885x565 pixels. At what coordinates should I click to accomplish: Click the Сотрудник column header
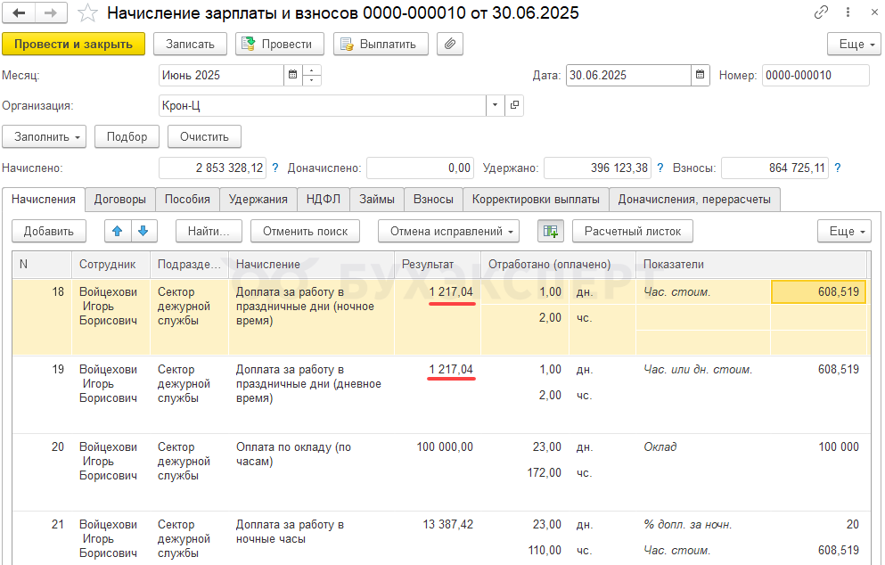coord(111,264)
